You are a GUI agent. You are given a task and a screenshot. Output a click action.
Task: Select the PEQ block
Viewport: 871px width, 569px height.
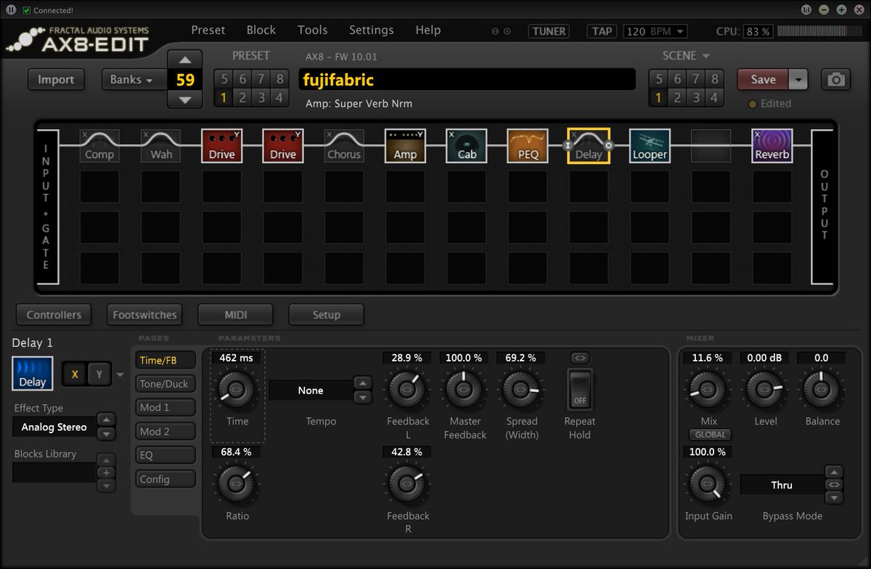click(528, 146)
